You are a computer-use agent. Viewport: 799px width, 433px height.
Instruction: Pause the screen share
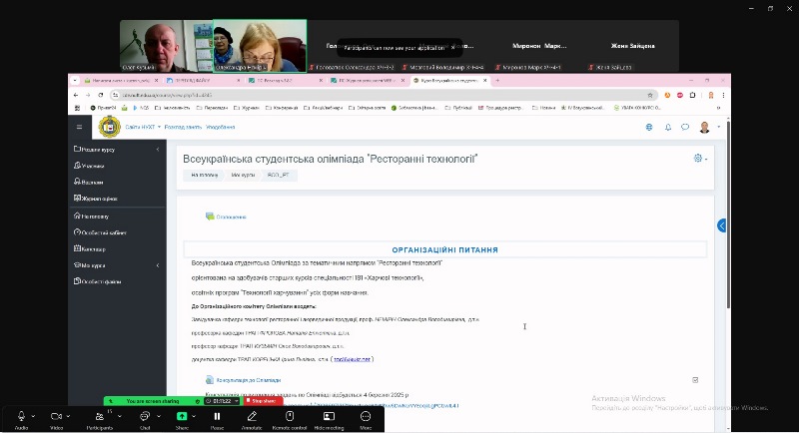[x=217, y=419]
